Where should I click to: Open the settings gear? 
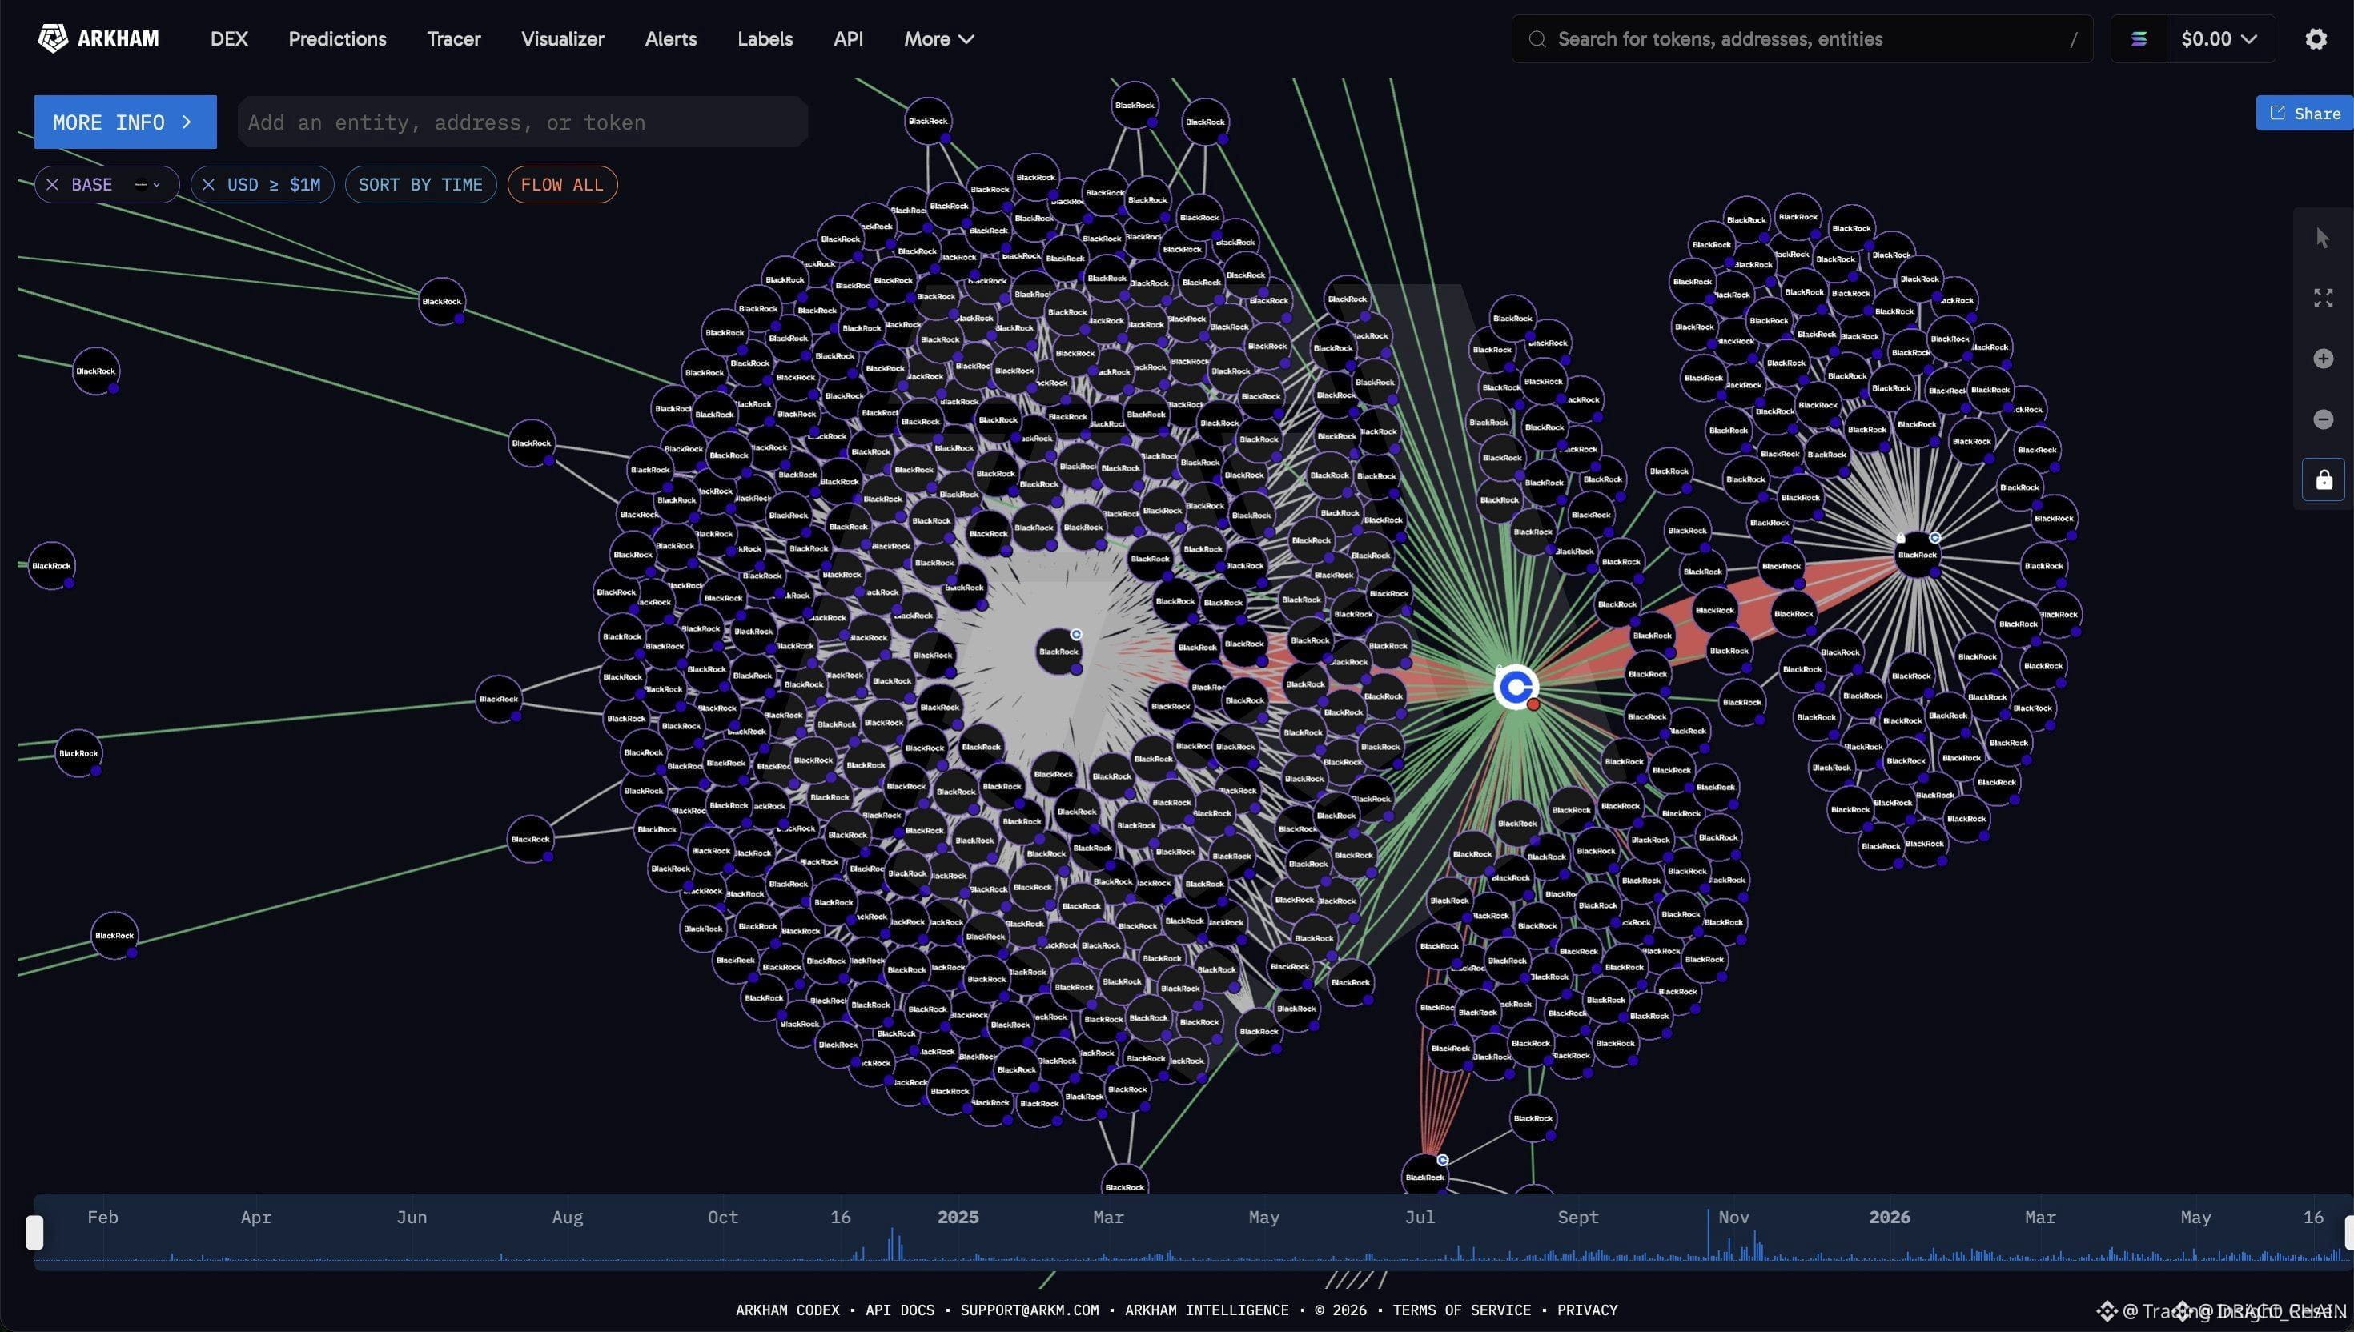(2316, 38)
